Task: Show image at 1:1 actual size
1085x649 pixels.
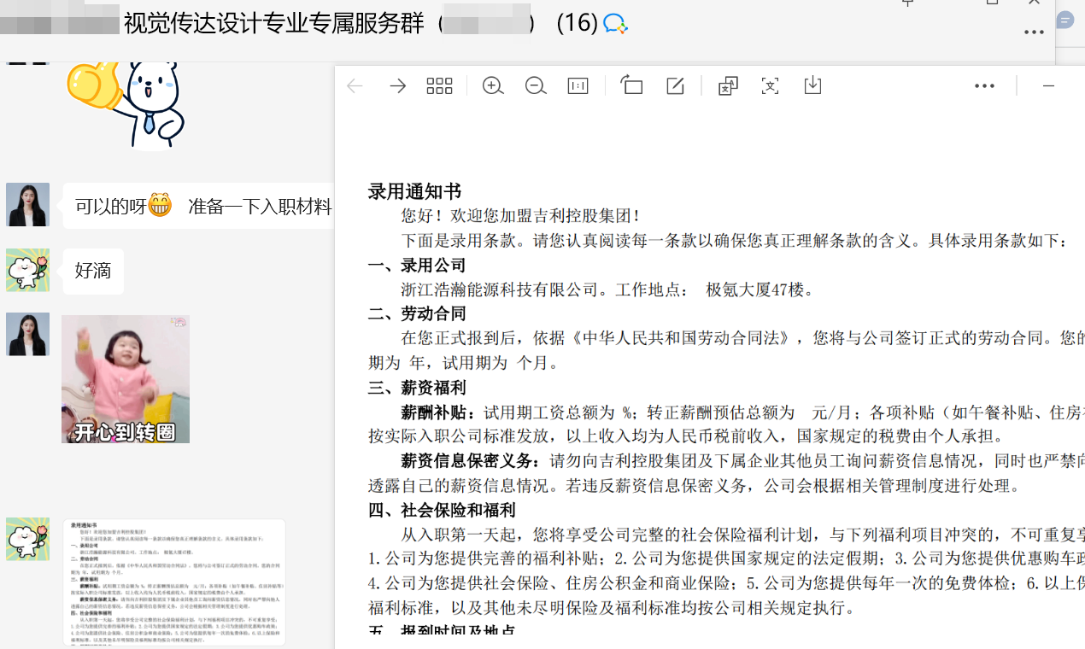Action: [578, 86]
